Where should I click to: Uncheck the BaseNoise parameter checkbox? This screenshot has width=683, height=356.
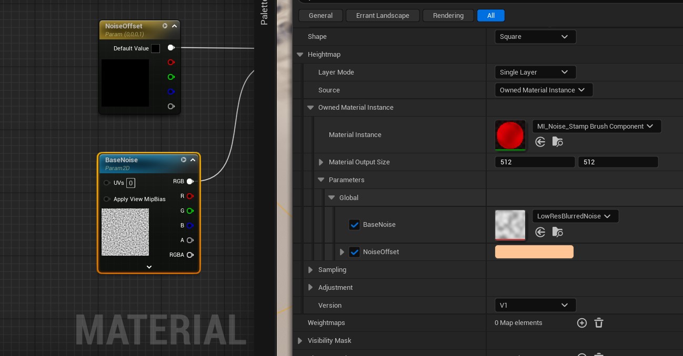pyautogui.click(x=354, y=225)
